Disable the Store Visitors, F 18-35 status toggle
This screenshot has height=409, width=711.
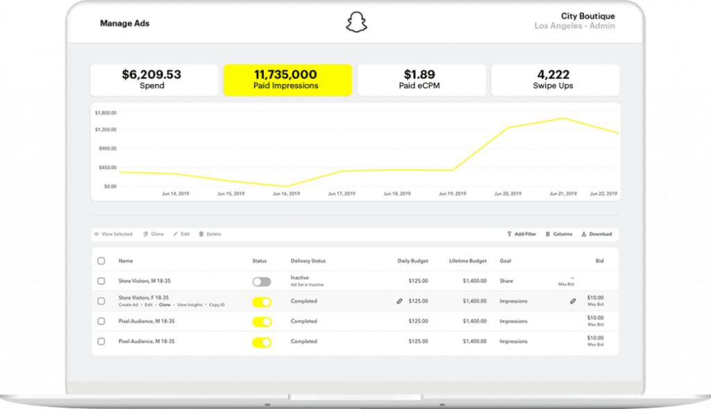[262, 302]
